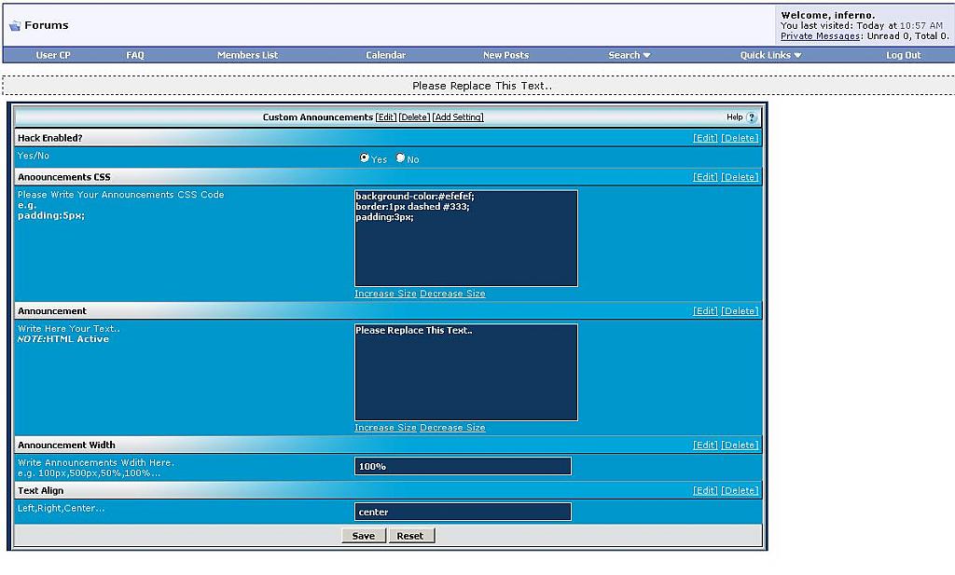955x575 pixels.
Task: Select the No radio button
Action: tap(400, 158)
